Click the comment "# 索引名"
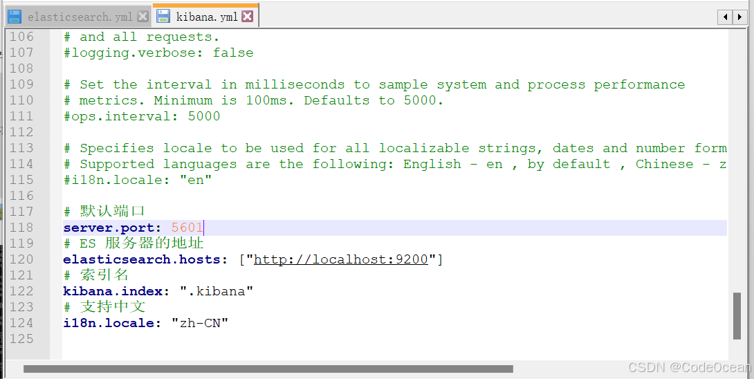This screenshot has height=379, width=754. point(95,275)
